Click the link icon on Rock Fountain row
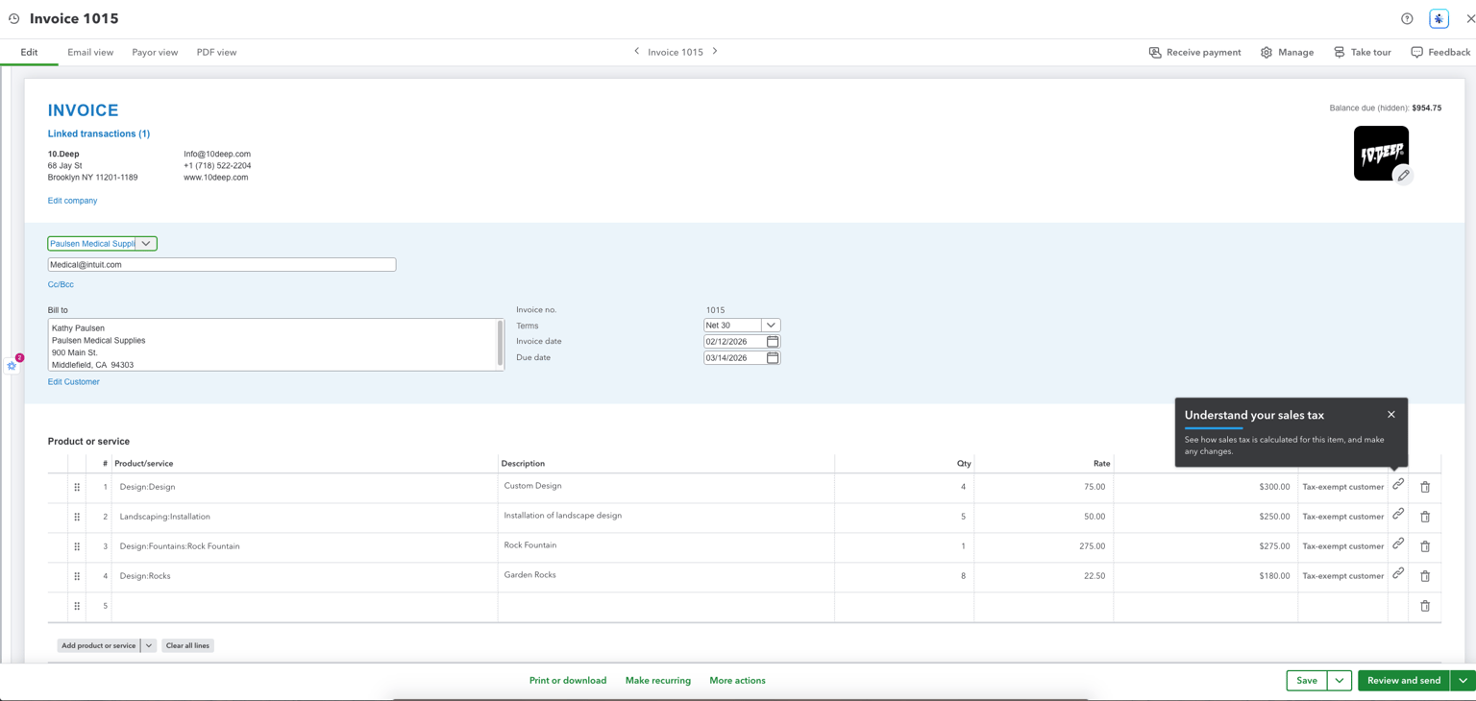 point(1398,544)
